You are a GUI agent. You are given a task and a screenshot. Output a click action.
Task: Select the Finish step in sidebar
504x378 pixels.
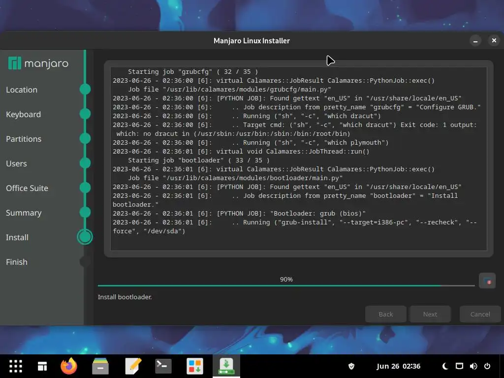[17, 262]
